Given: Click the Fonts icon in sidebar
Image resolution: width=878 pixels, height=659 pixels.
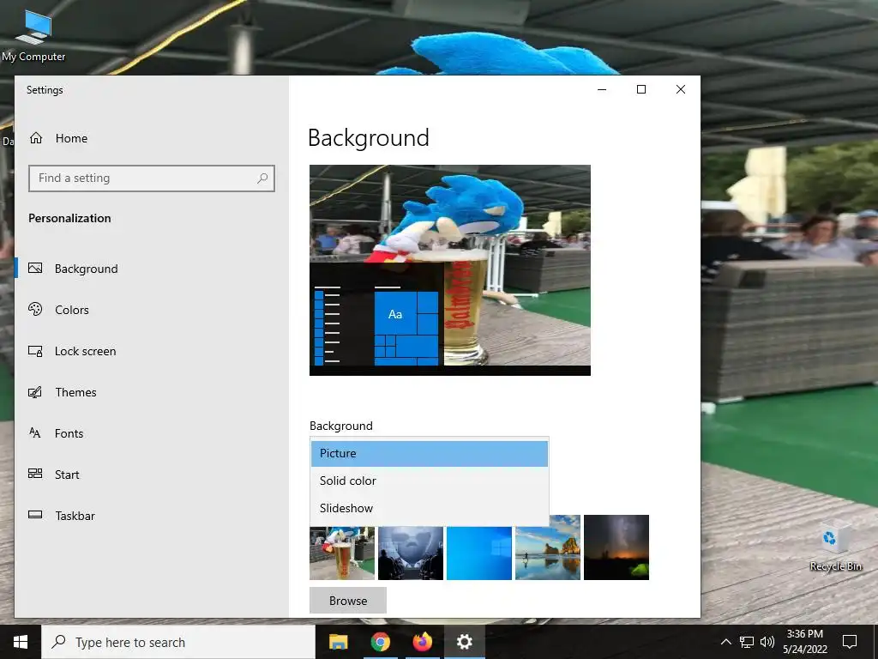Looking at the screenshot, I should [x=34, y=432].
